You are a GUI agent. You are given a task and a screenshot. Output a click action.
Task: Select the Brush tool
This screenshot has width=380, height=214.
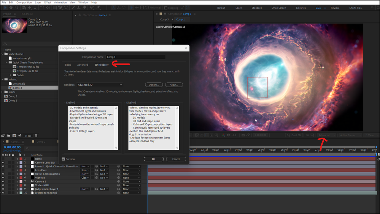tap(73, 8)
